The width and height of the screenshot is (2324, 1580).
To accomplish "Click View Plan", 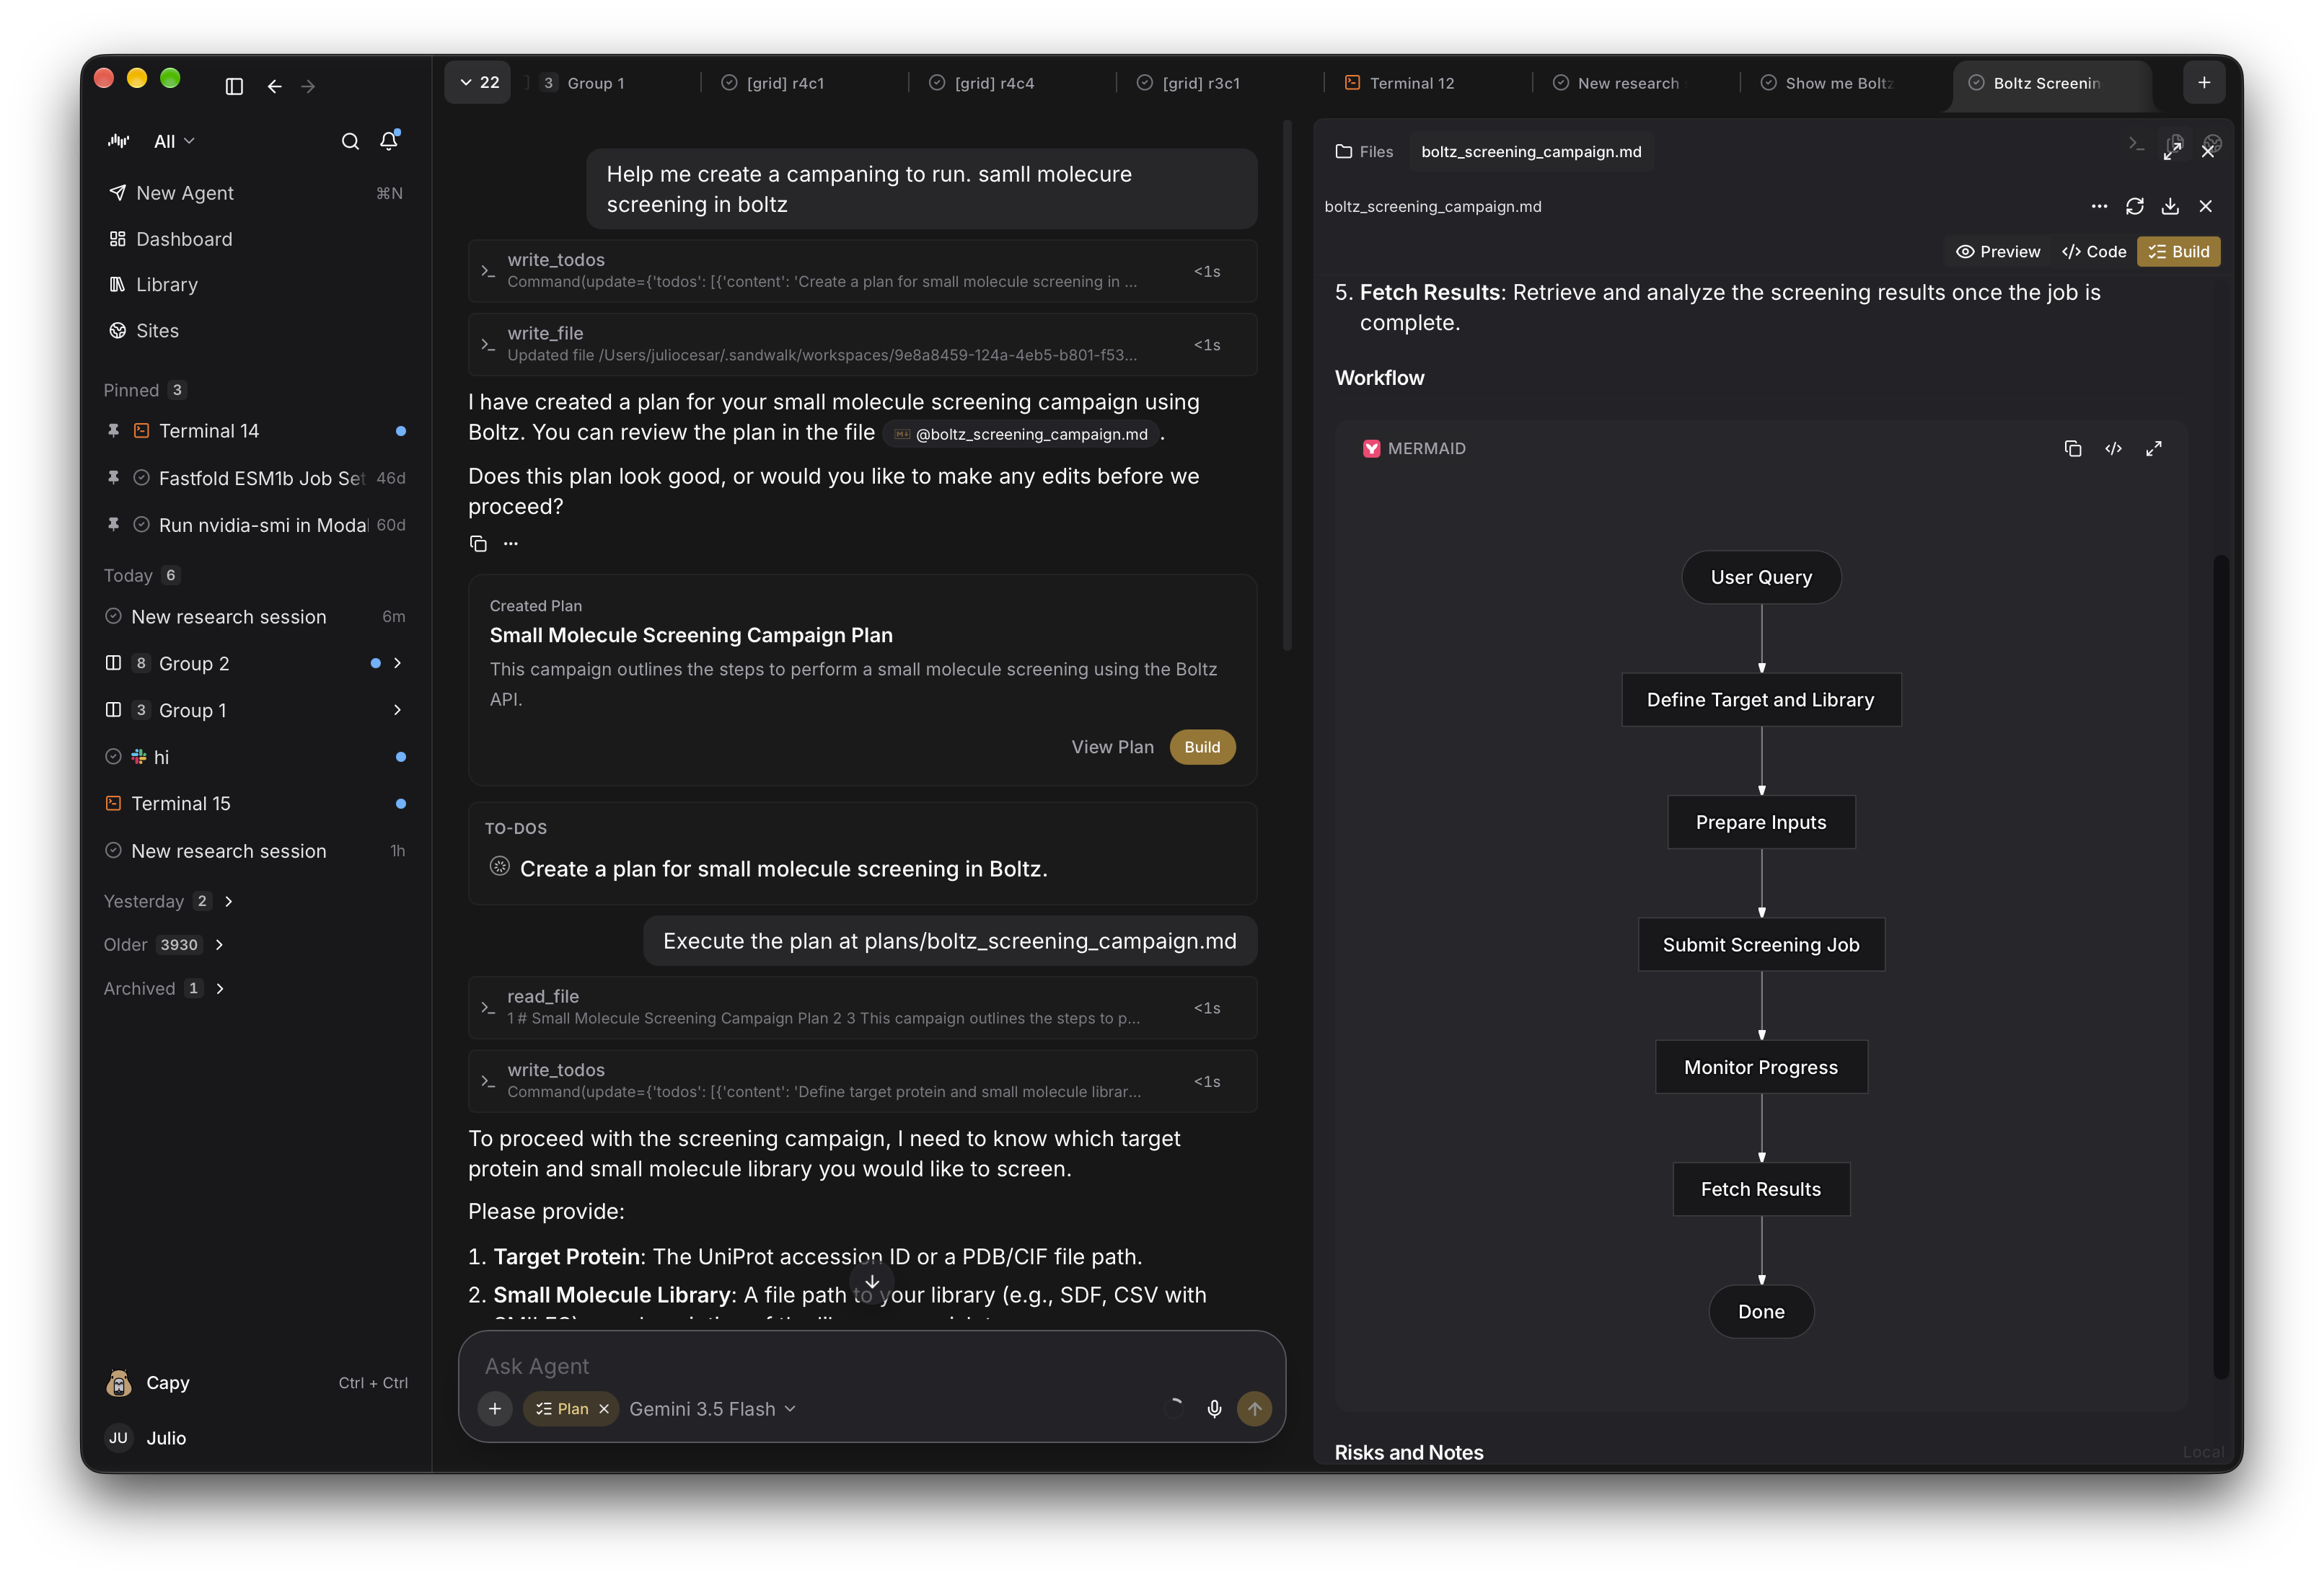I will coord(1112,747).
